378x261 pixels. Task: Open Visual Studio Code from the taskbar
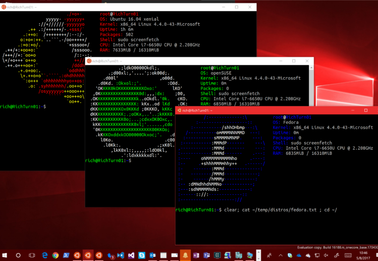pyautogui.click(x=121, y=255)
